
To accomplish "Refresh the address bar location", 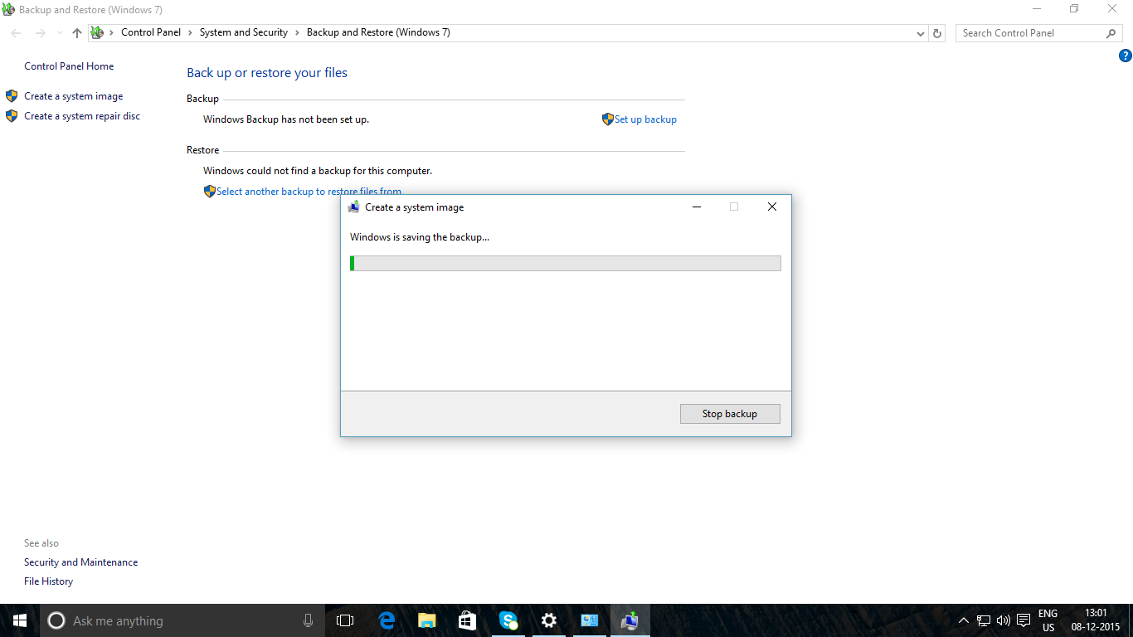I will [937, 33].
